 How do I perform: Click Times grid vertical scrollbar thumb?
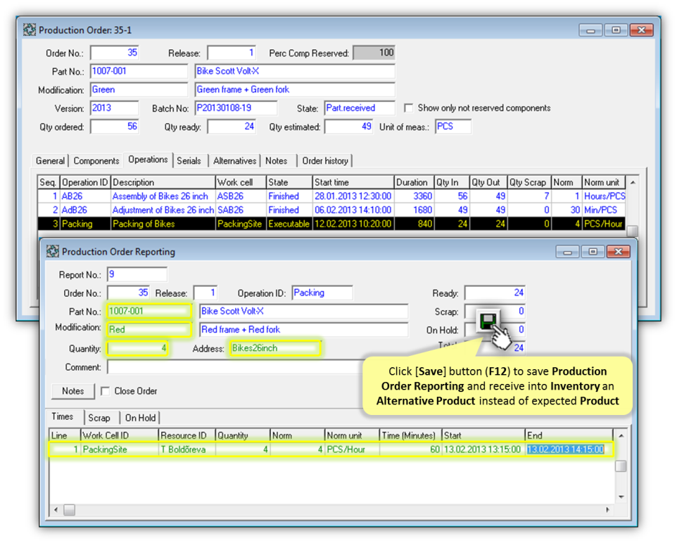point(621,466)
